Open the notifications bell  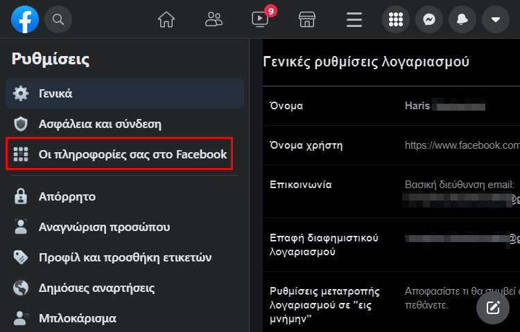pos(462,19)
